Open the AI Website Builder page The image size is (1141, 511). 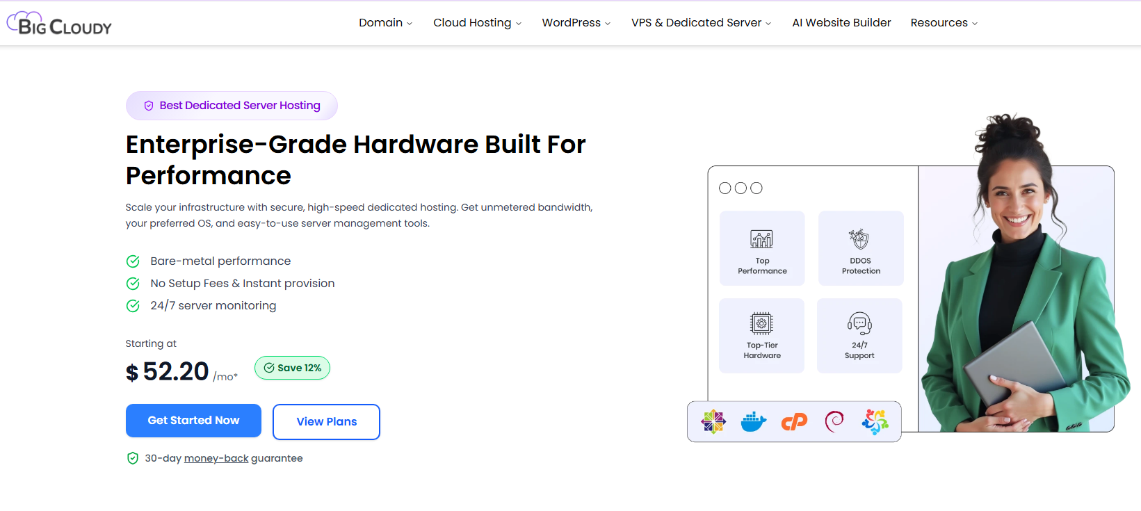tap(841, 23)
